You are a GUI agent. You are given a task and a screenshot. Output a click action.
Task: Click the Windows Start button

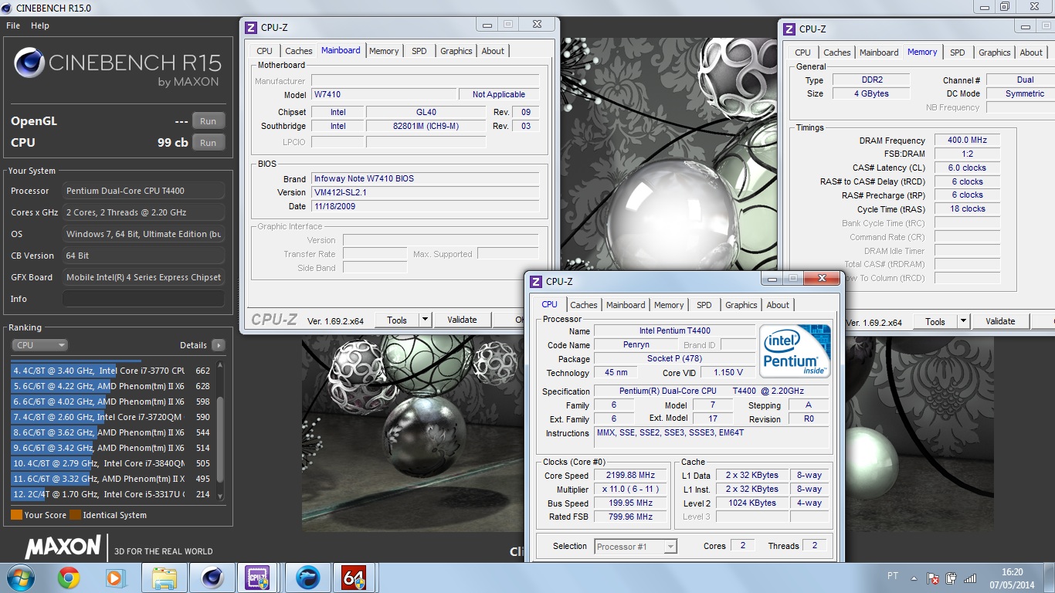tap(19, 578)
